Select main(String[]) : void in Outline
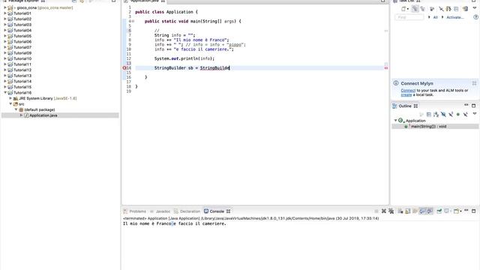The height and width of the screenshot is (270, 480). click(x=428, y=127)
